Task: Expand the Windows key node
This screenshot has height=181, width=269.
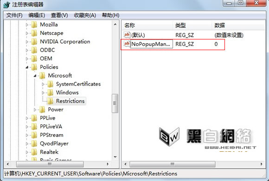Action: tap(43, 93)
